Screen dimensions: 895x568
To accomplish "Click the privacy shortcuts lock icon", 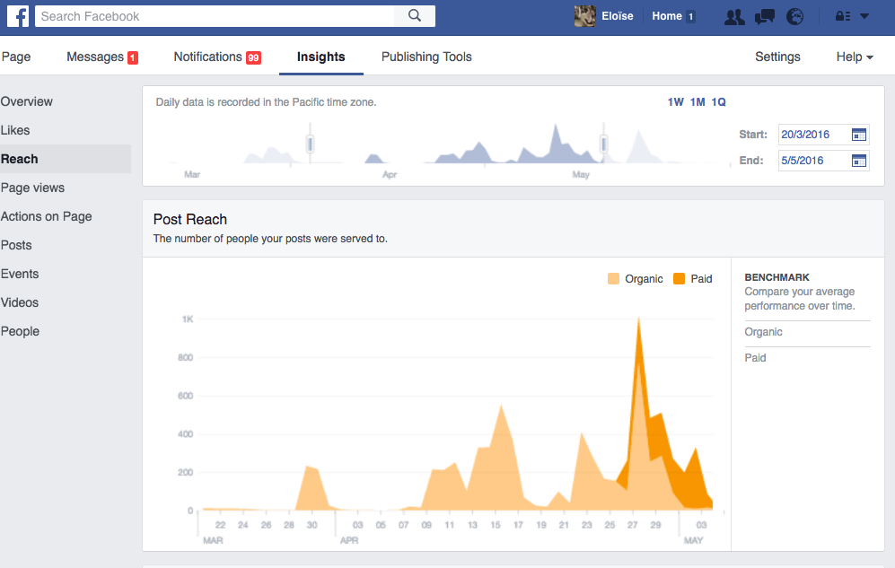I will tap(843, 16).
